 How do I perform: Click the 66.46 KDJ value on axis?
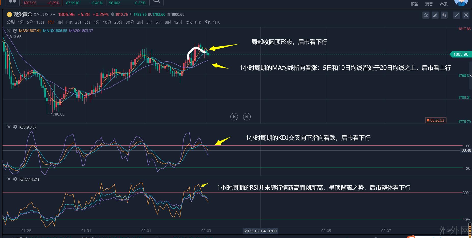[466, 150]
